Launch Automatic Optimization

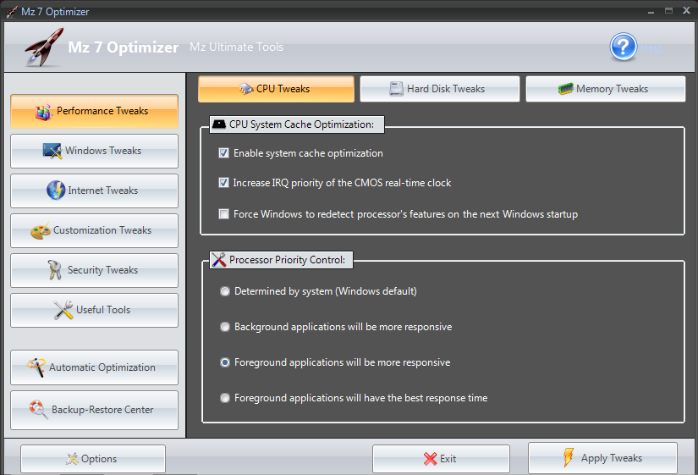[95, 367]
